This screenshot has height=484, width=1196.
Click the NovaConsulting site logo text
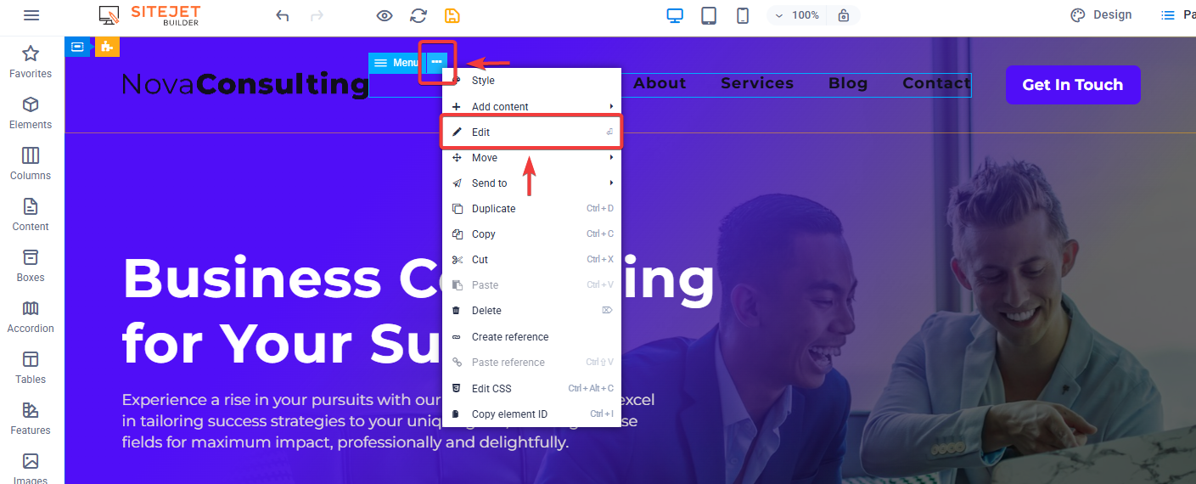click(x=245, y=85)
